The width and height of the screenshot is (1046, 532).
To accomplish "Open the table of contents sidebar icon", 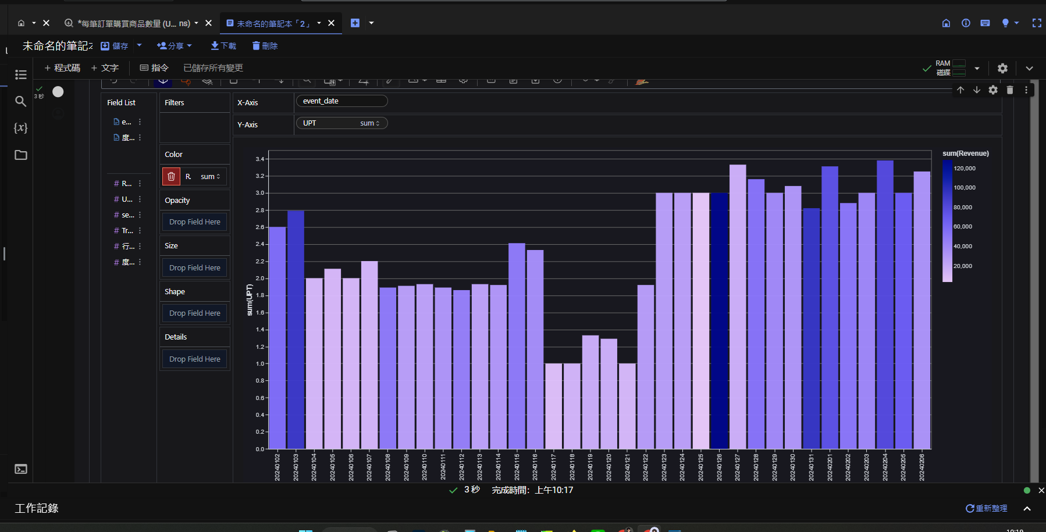I will [21, 74].
